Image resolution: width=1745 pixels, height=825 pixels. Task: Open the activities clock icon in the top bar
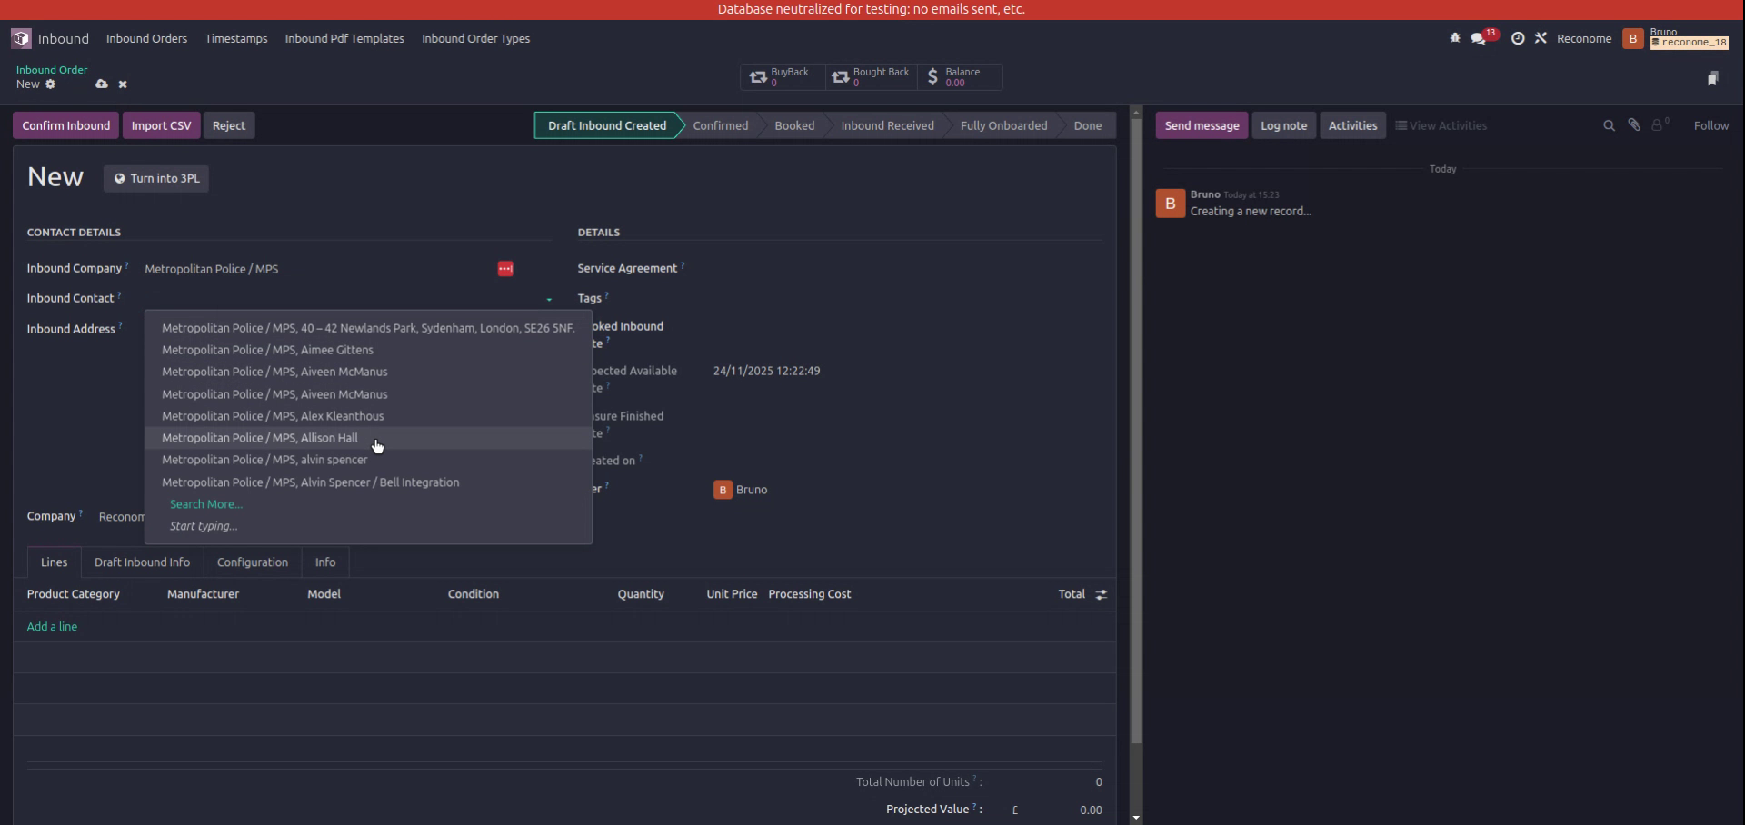pos(1518,38)
